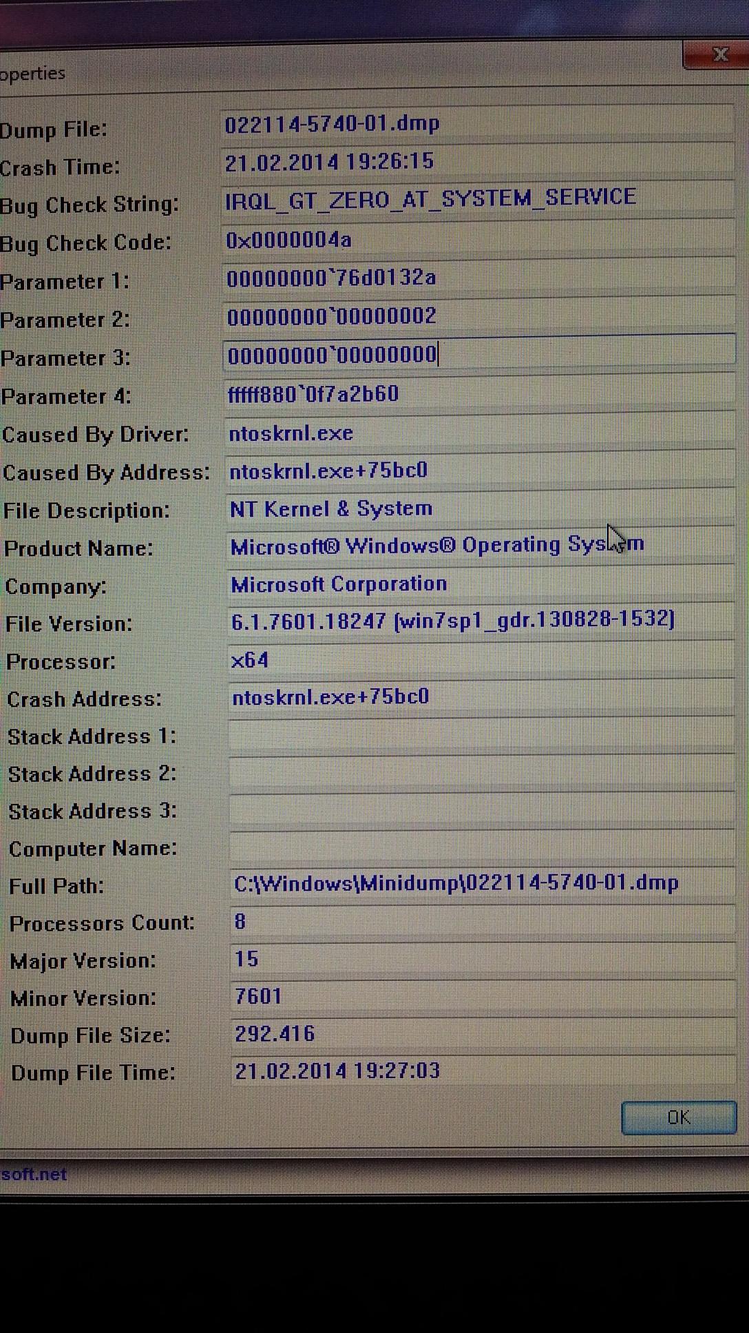Click the 'Parameter 4:' label

tap(66, 396)
